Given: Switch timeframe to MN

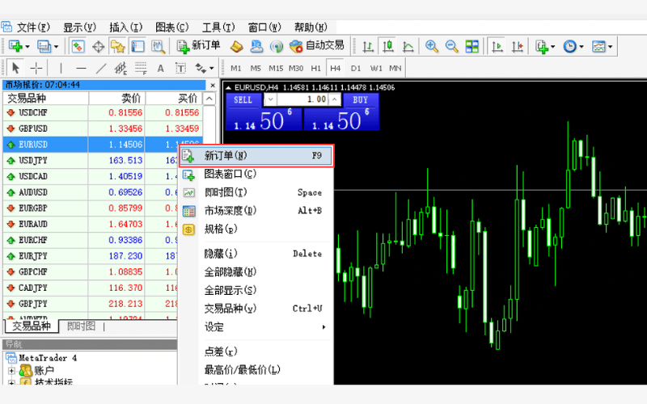Looking at the screenshot, I should tap(395, 69).
